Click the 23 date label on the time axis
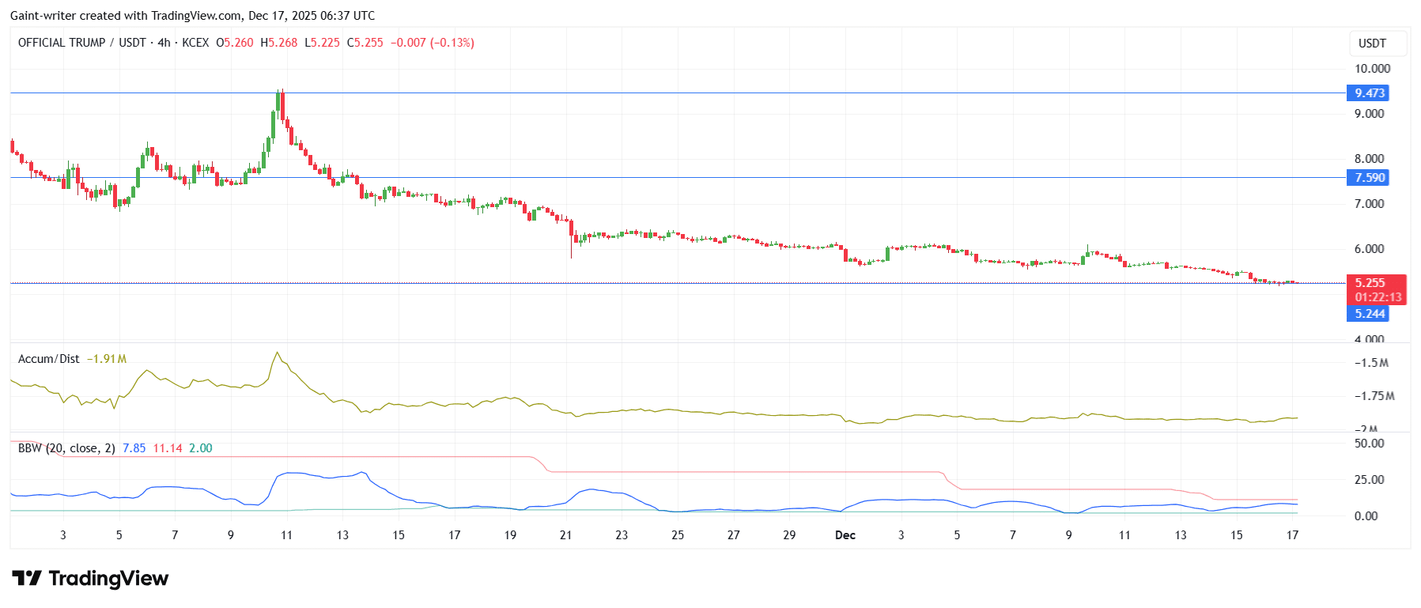 tap(622, 535)
